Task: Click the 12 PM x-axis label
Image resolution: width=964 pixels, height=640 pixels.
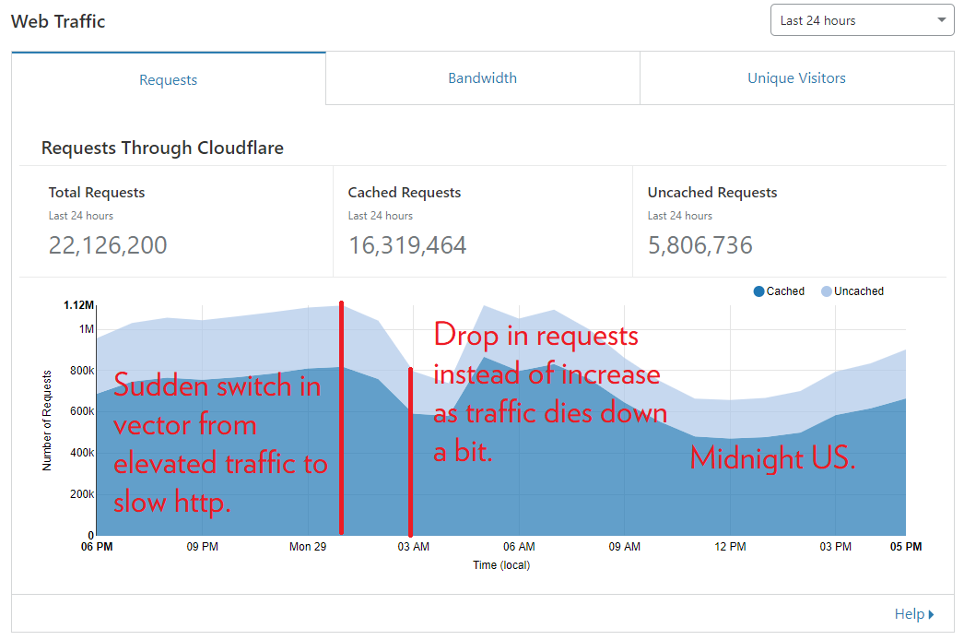Action: [x=731, y=547]
